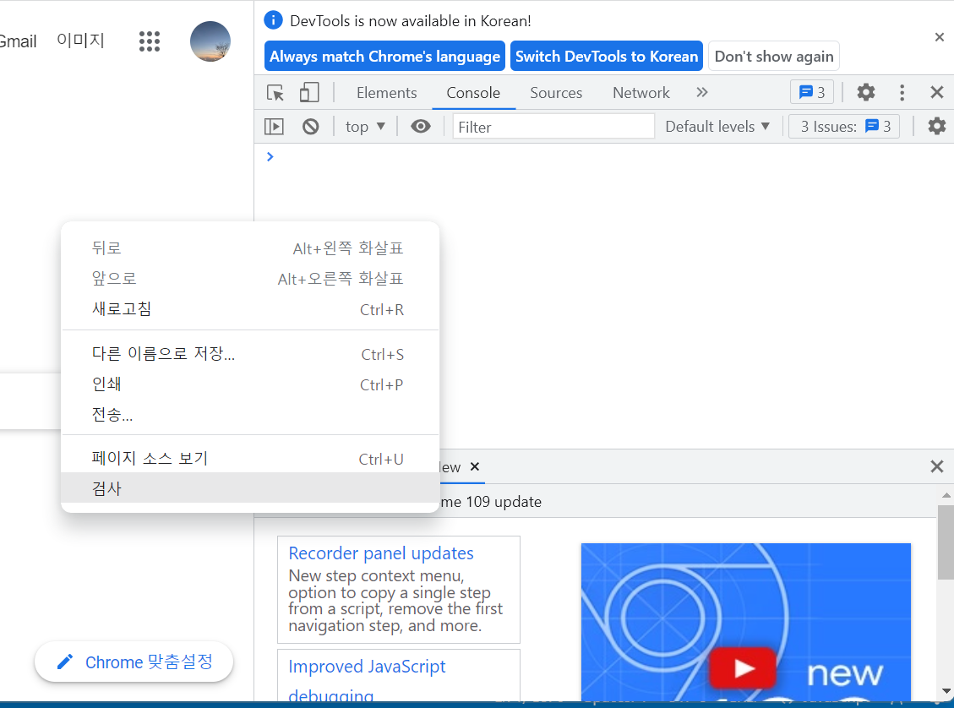This screenshot has width=954, height=708.
Task: Select 앞으로 in context menu
Action: tap(250, 279)
